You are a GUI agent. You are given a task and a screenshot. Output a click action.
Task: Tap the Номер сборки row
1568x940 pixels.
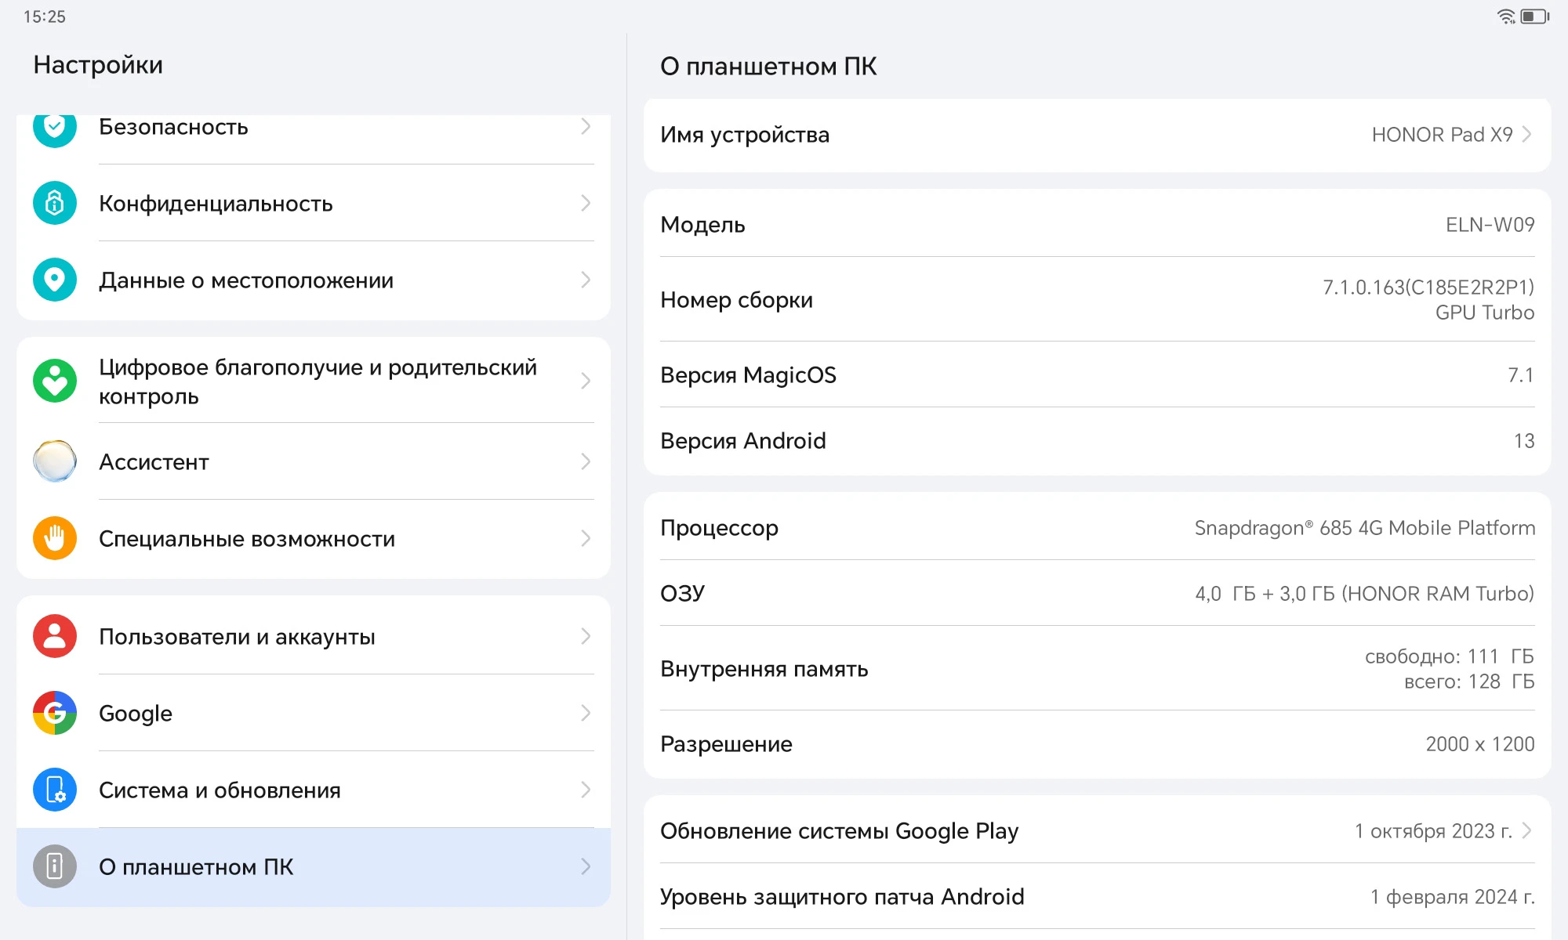[1097, 299]
